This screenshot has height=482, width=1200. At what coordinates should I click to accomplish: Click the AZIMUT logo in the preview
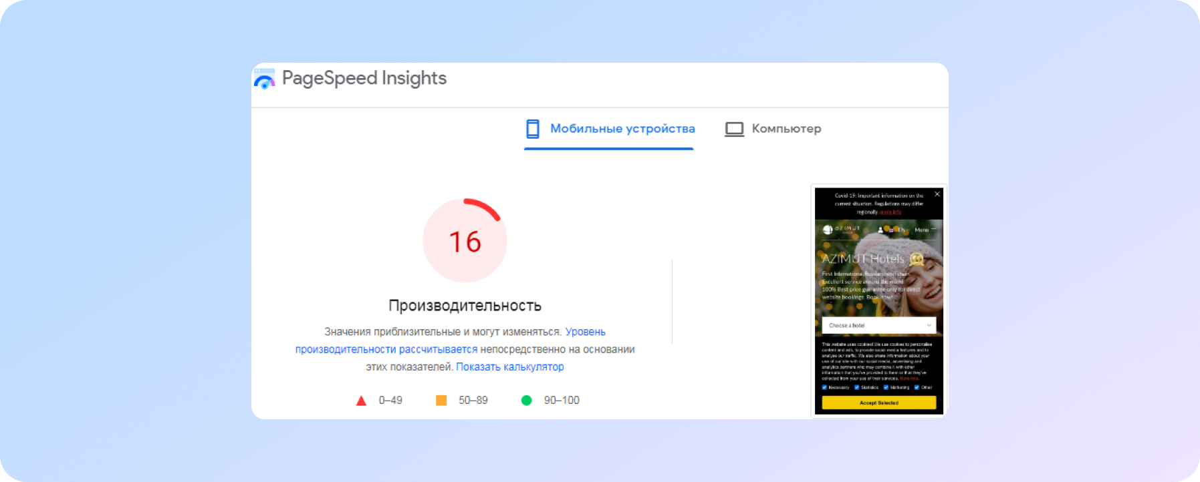click(841, 230)
